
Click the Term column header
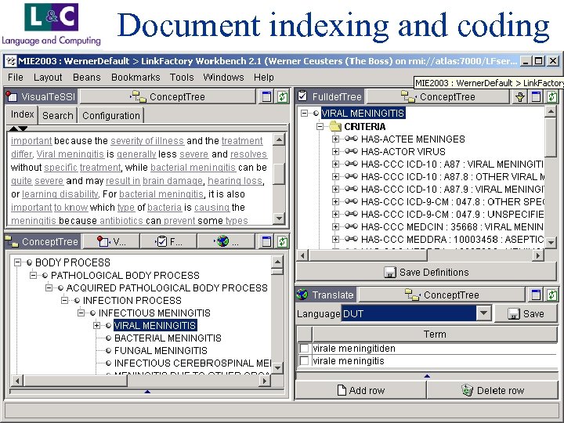click(x=435, y=334)
